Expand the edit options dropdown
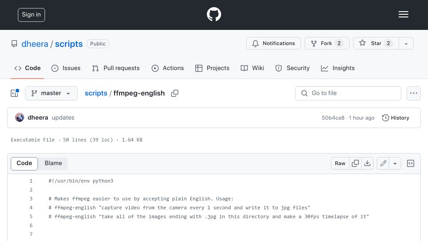Image resolution: width=428 pixels, height=241 pixels. click(395, 163)
